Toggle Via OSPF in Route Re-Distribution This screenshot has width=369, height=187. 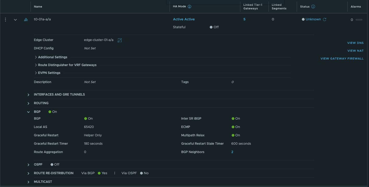pyautogui.click(x=141, y=173)
